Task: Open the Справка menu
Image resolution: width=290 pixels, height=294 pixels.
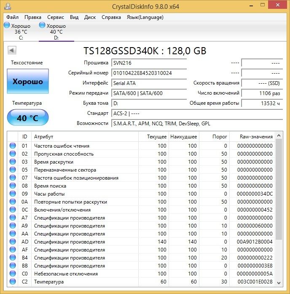Action: pos(111,17)
